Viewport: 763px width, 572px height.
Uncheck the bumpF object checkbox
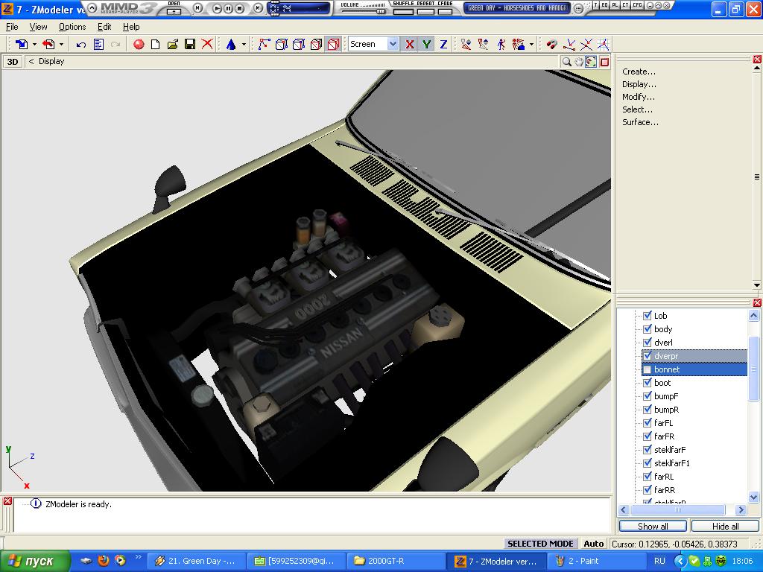coord(648,396)
